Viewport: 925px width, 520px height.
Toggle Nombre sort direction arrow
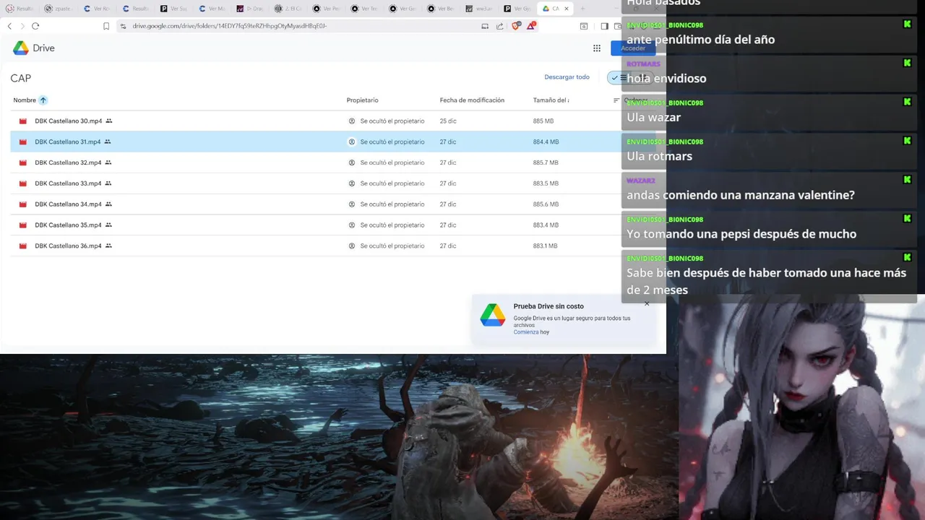click(x=43, y=100)
